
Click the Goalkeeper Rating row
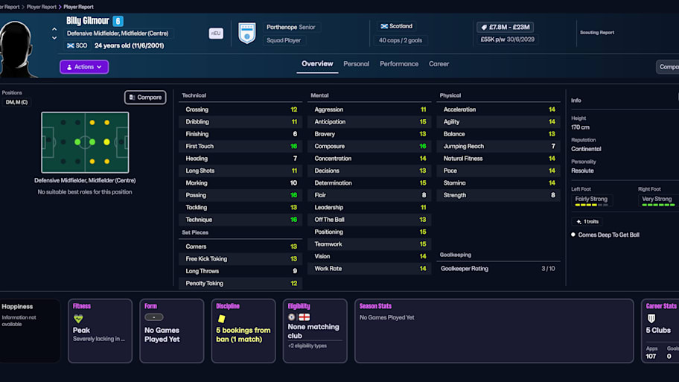pyautogui.click(x=498, y=269)
